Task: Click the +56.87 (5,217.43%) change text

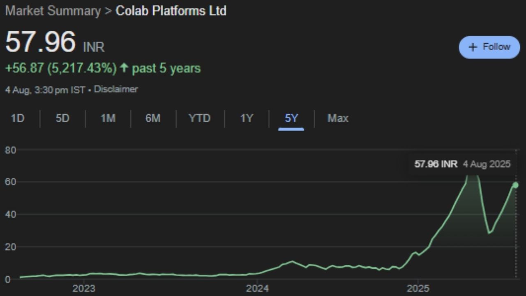Action: (61, 68)
